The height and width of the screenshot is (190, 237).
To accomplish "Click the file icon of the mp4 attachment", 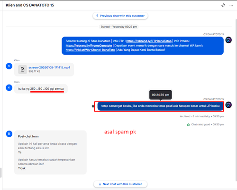I will pos(22,69).
